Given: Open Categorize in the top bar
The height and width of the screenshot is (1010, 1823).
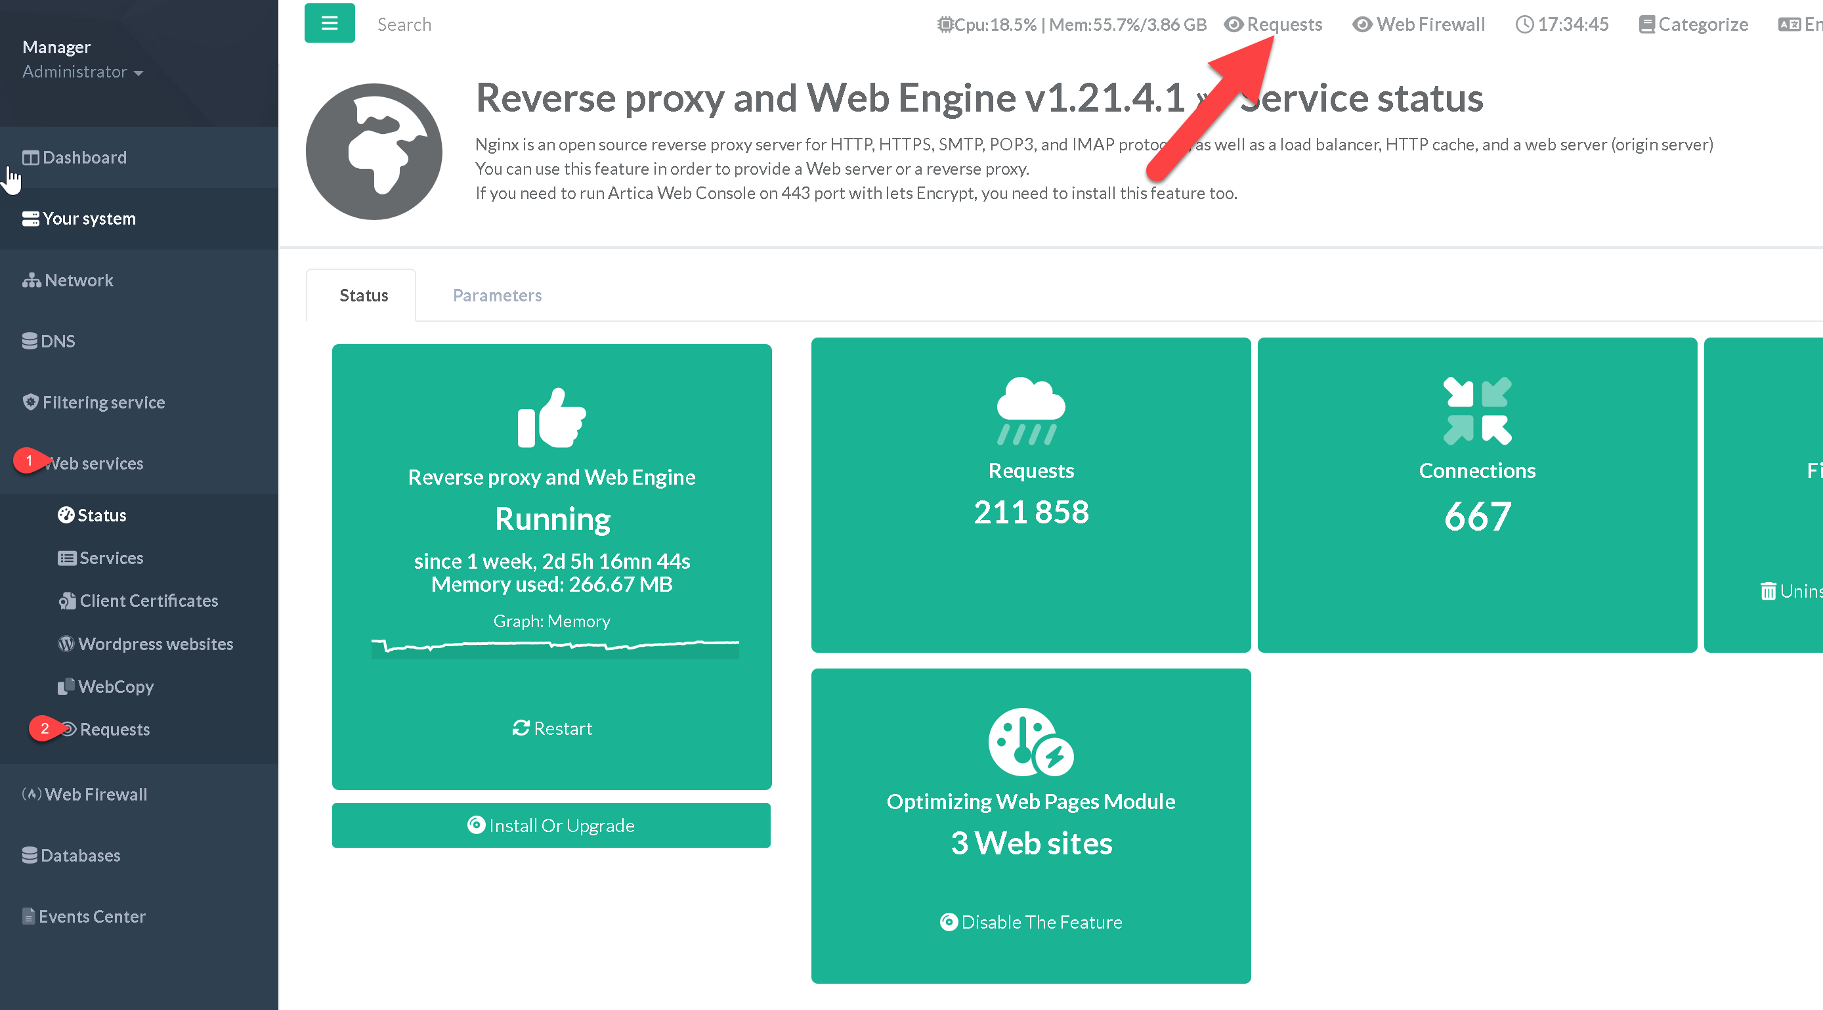Looking at the screenshot, I should (1693, 25).
